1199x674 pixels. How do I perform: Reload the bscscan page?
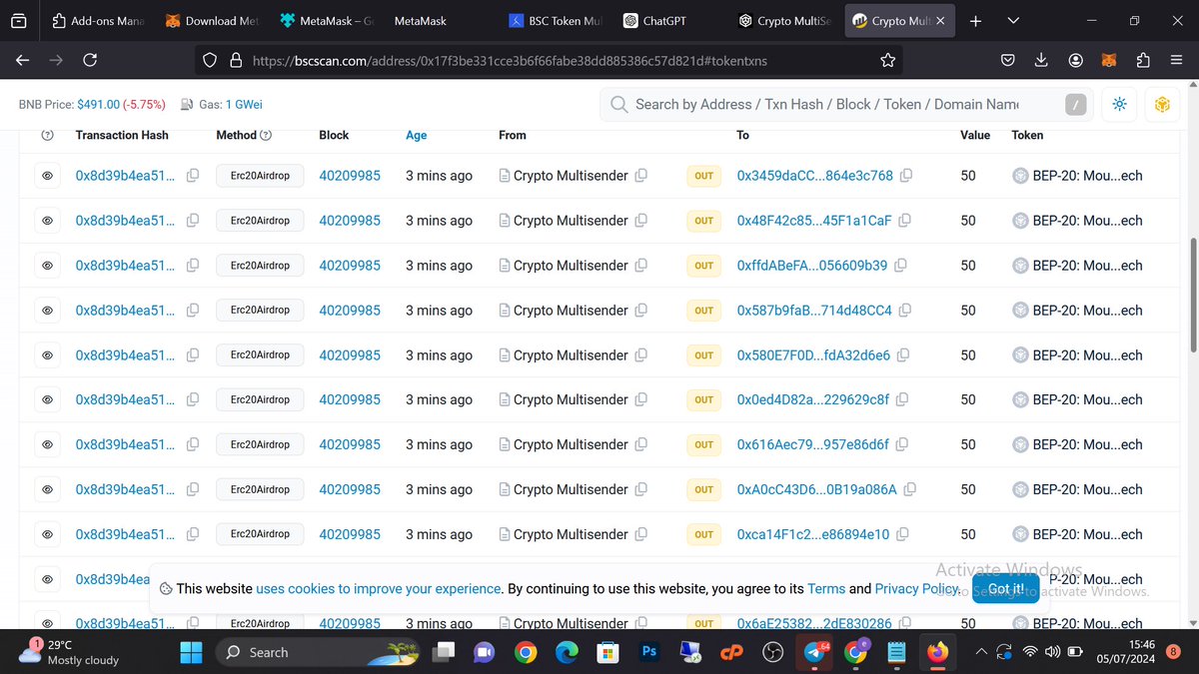click(90, 61)
